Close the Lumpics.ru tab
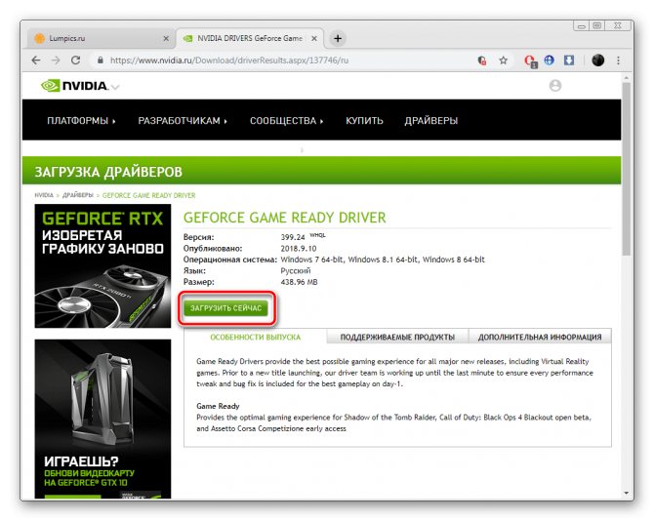654x521 pixels. tap(166, 38)
